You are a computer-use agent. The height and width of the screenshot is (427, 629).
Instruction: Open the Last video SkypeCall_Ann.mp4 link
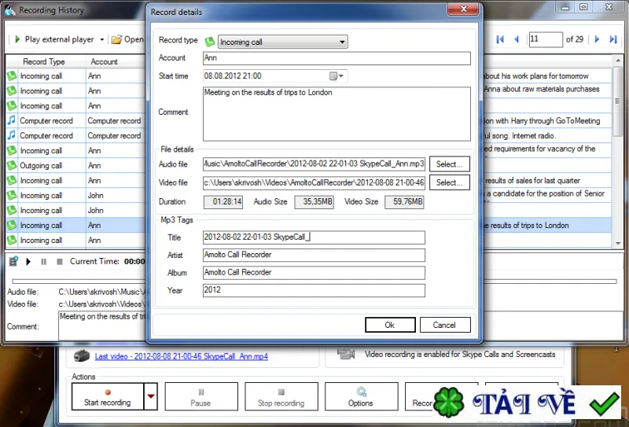click(182, 356)
